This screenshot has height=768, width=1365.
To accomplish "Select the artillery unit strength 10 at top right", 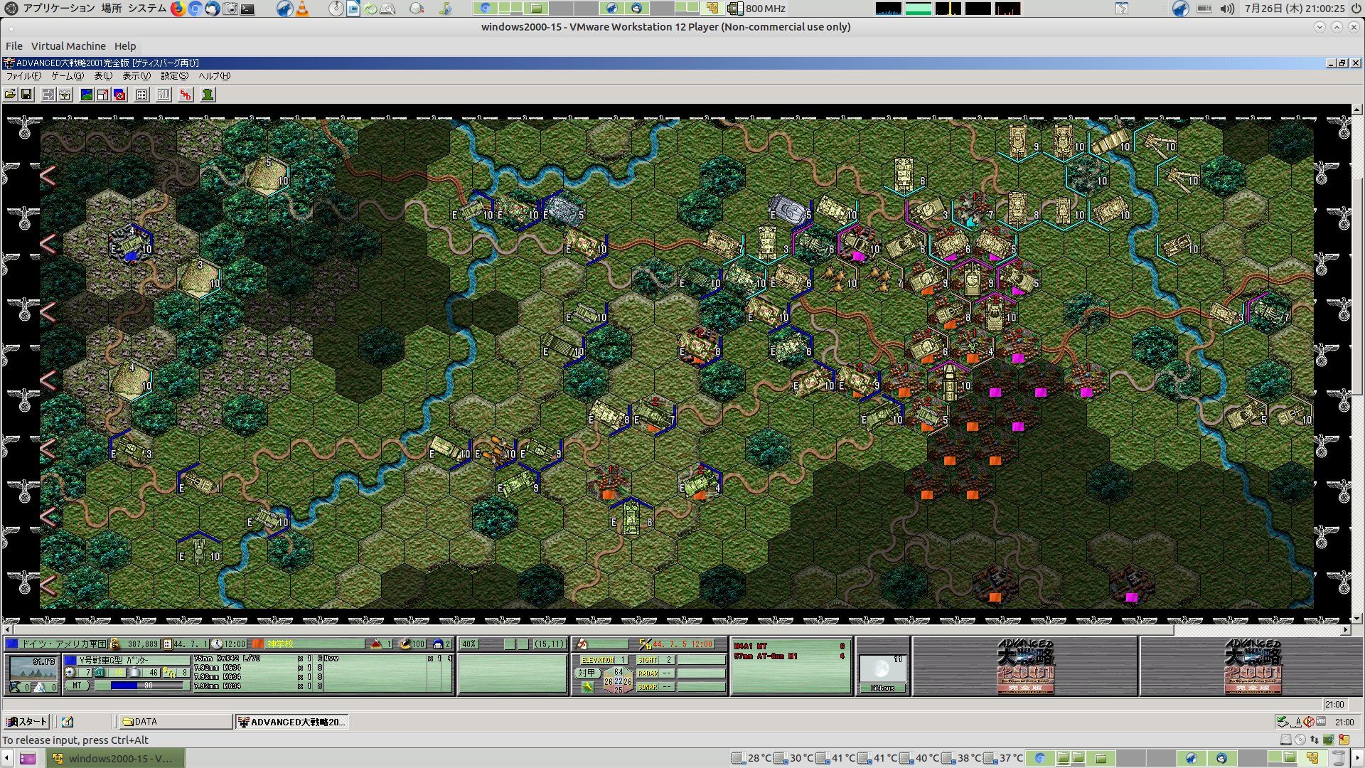I will [x=1160, y=144].
